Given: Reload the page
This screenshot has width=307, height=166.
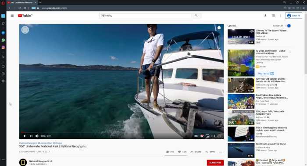Looking at the screenshot, I should coord(20,8).
